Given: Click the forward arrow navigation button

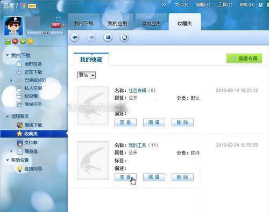Looking at the screenshot, I should coord(91,38).
